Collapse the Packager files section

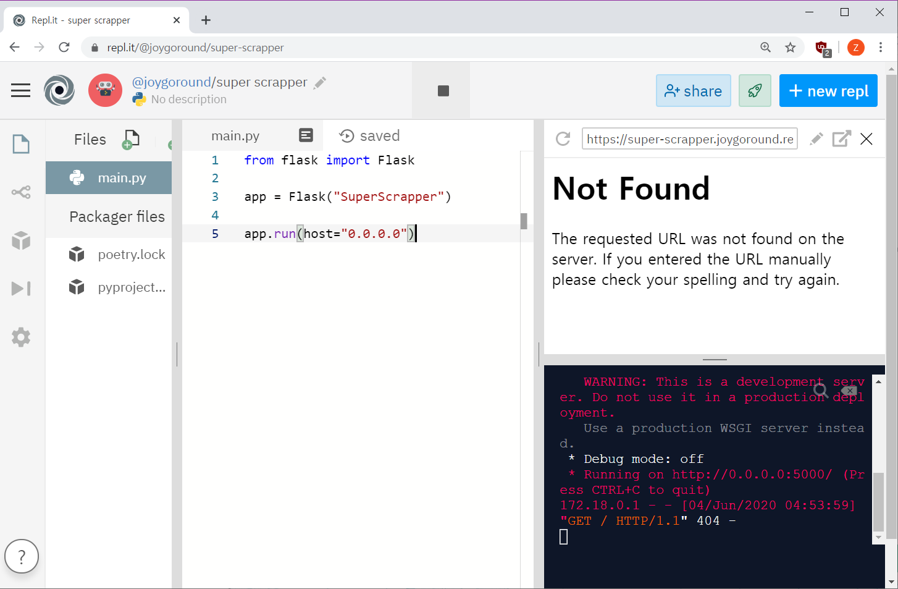tap(117, 217)
